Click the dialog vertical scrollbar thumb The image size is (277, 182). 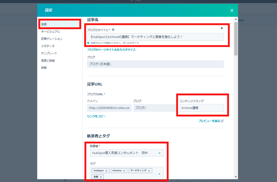236,39
